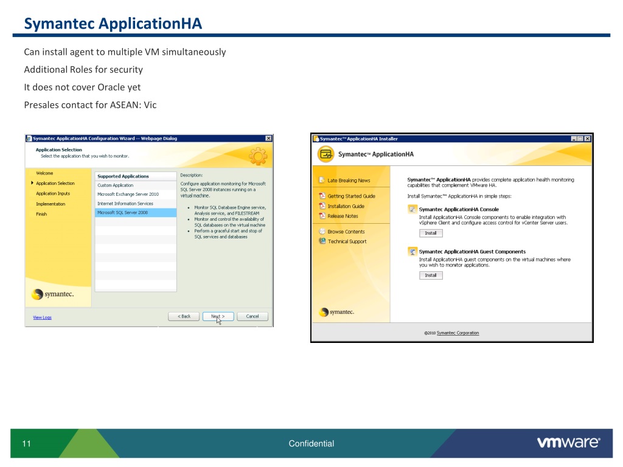623x467 pixels.
Task: Close the ApplicationHA Installer window
Action: (x=588, y=139)
